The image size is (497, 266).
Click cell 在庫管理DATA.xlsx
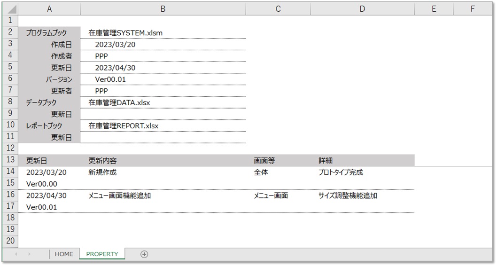coord(163,102)
